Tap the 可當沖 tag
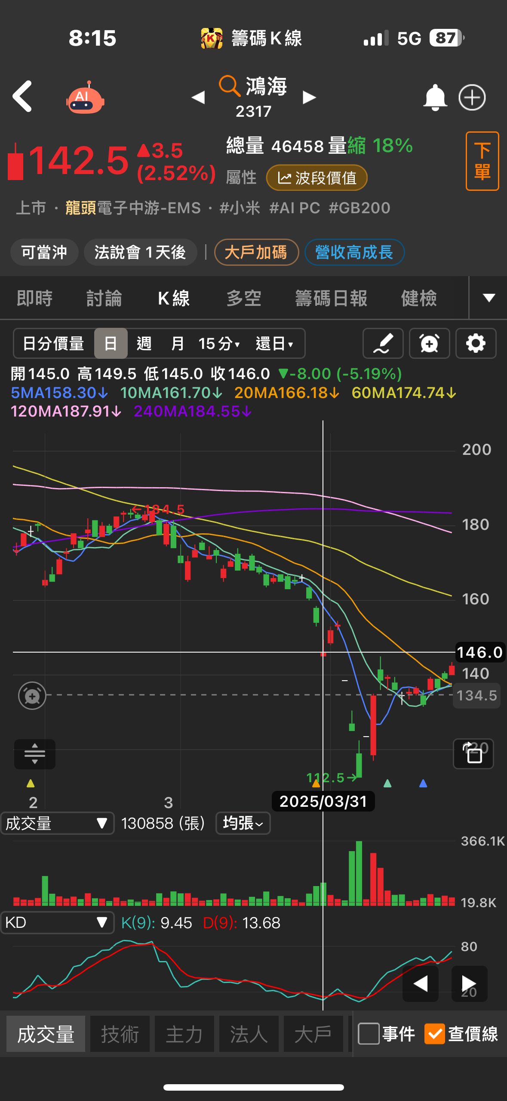Screen dimensions: 507x1101 pyautogui.click(x=44, y=252)
